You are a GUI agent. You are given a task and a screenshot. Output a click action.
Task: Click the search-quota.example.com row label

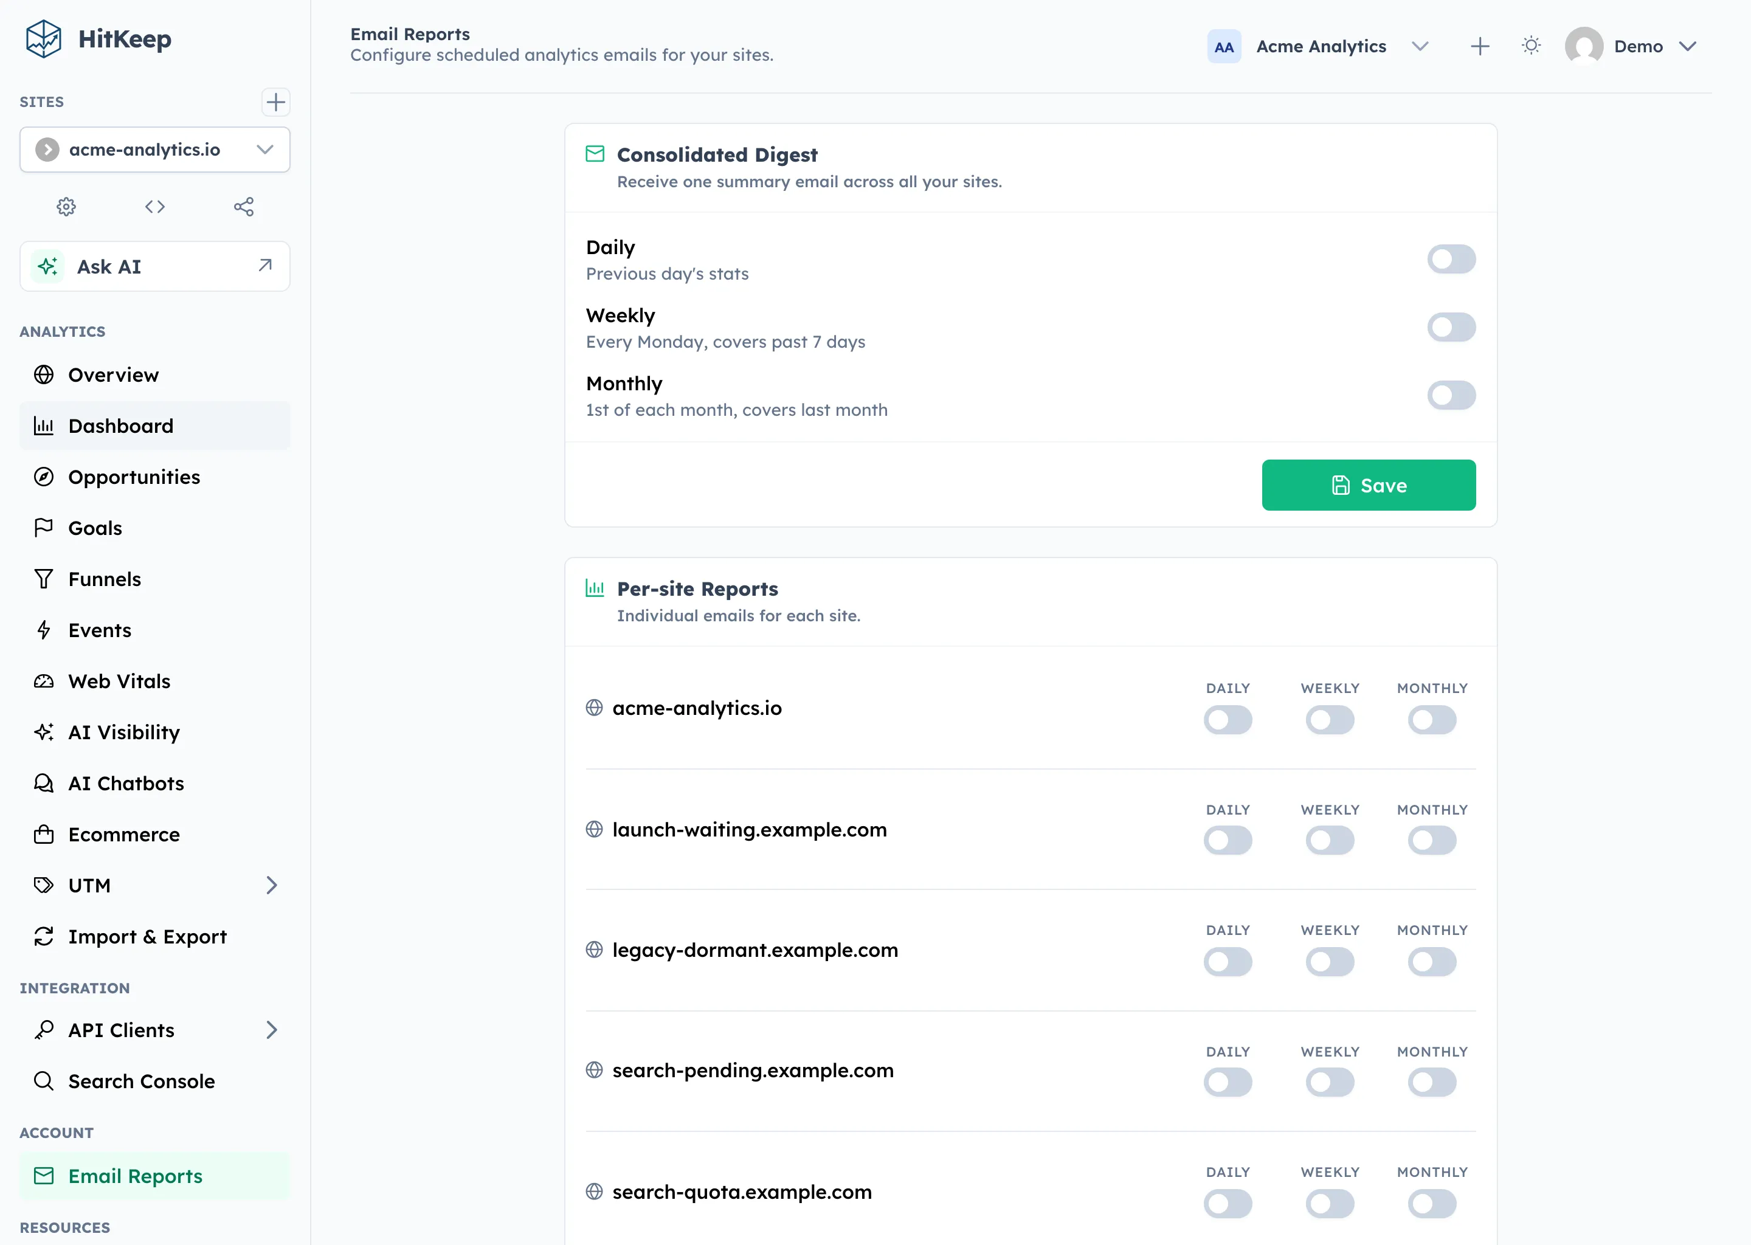coord(742,1192)
